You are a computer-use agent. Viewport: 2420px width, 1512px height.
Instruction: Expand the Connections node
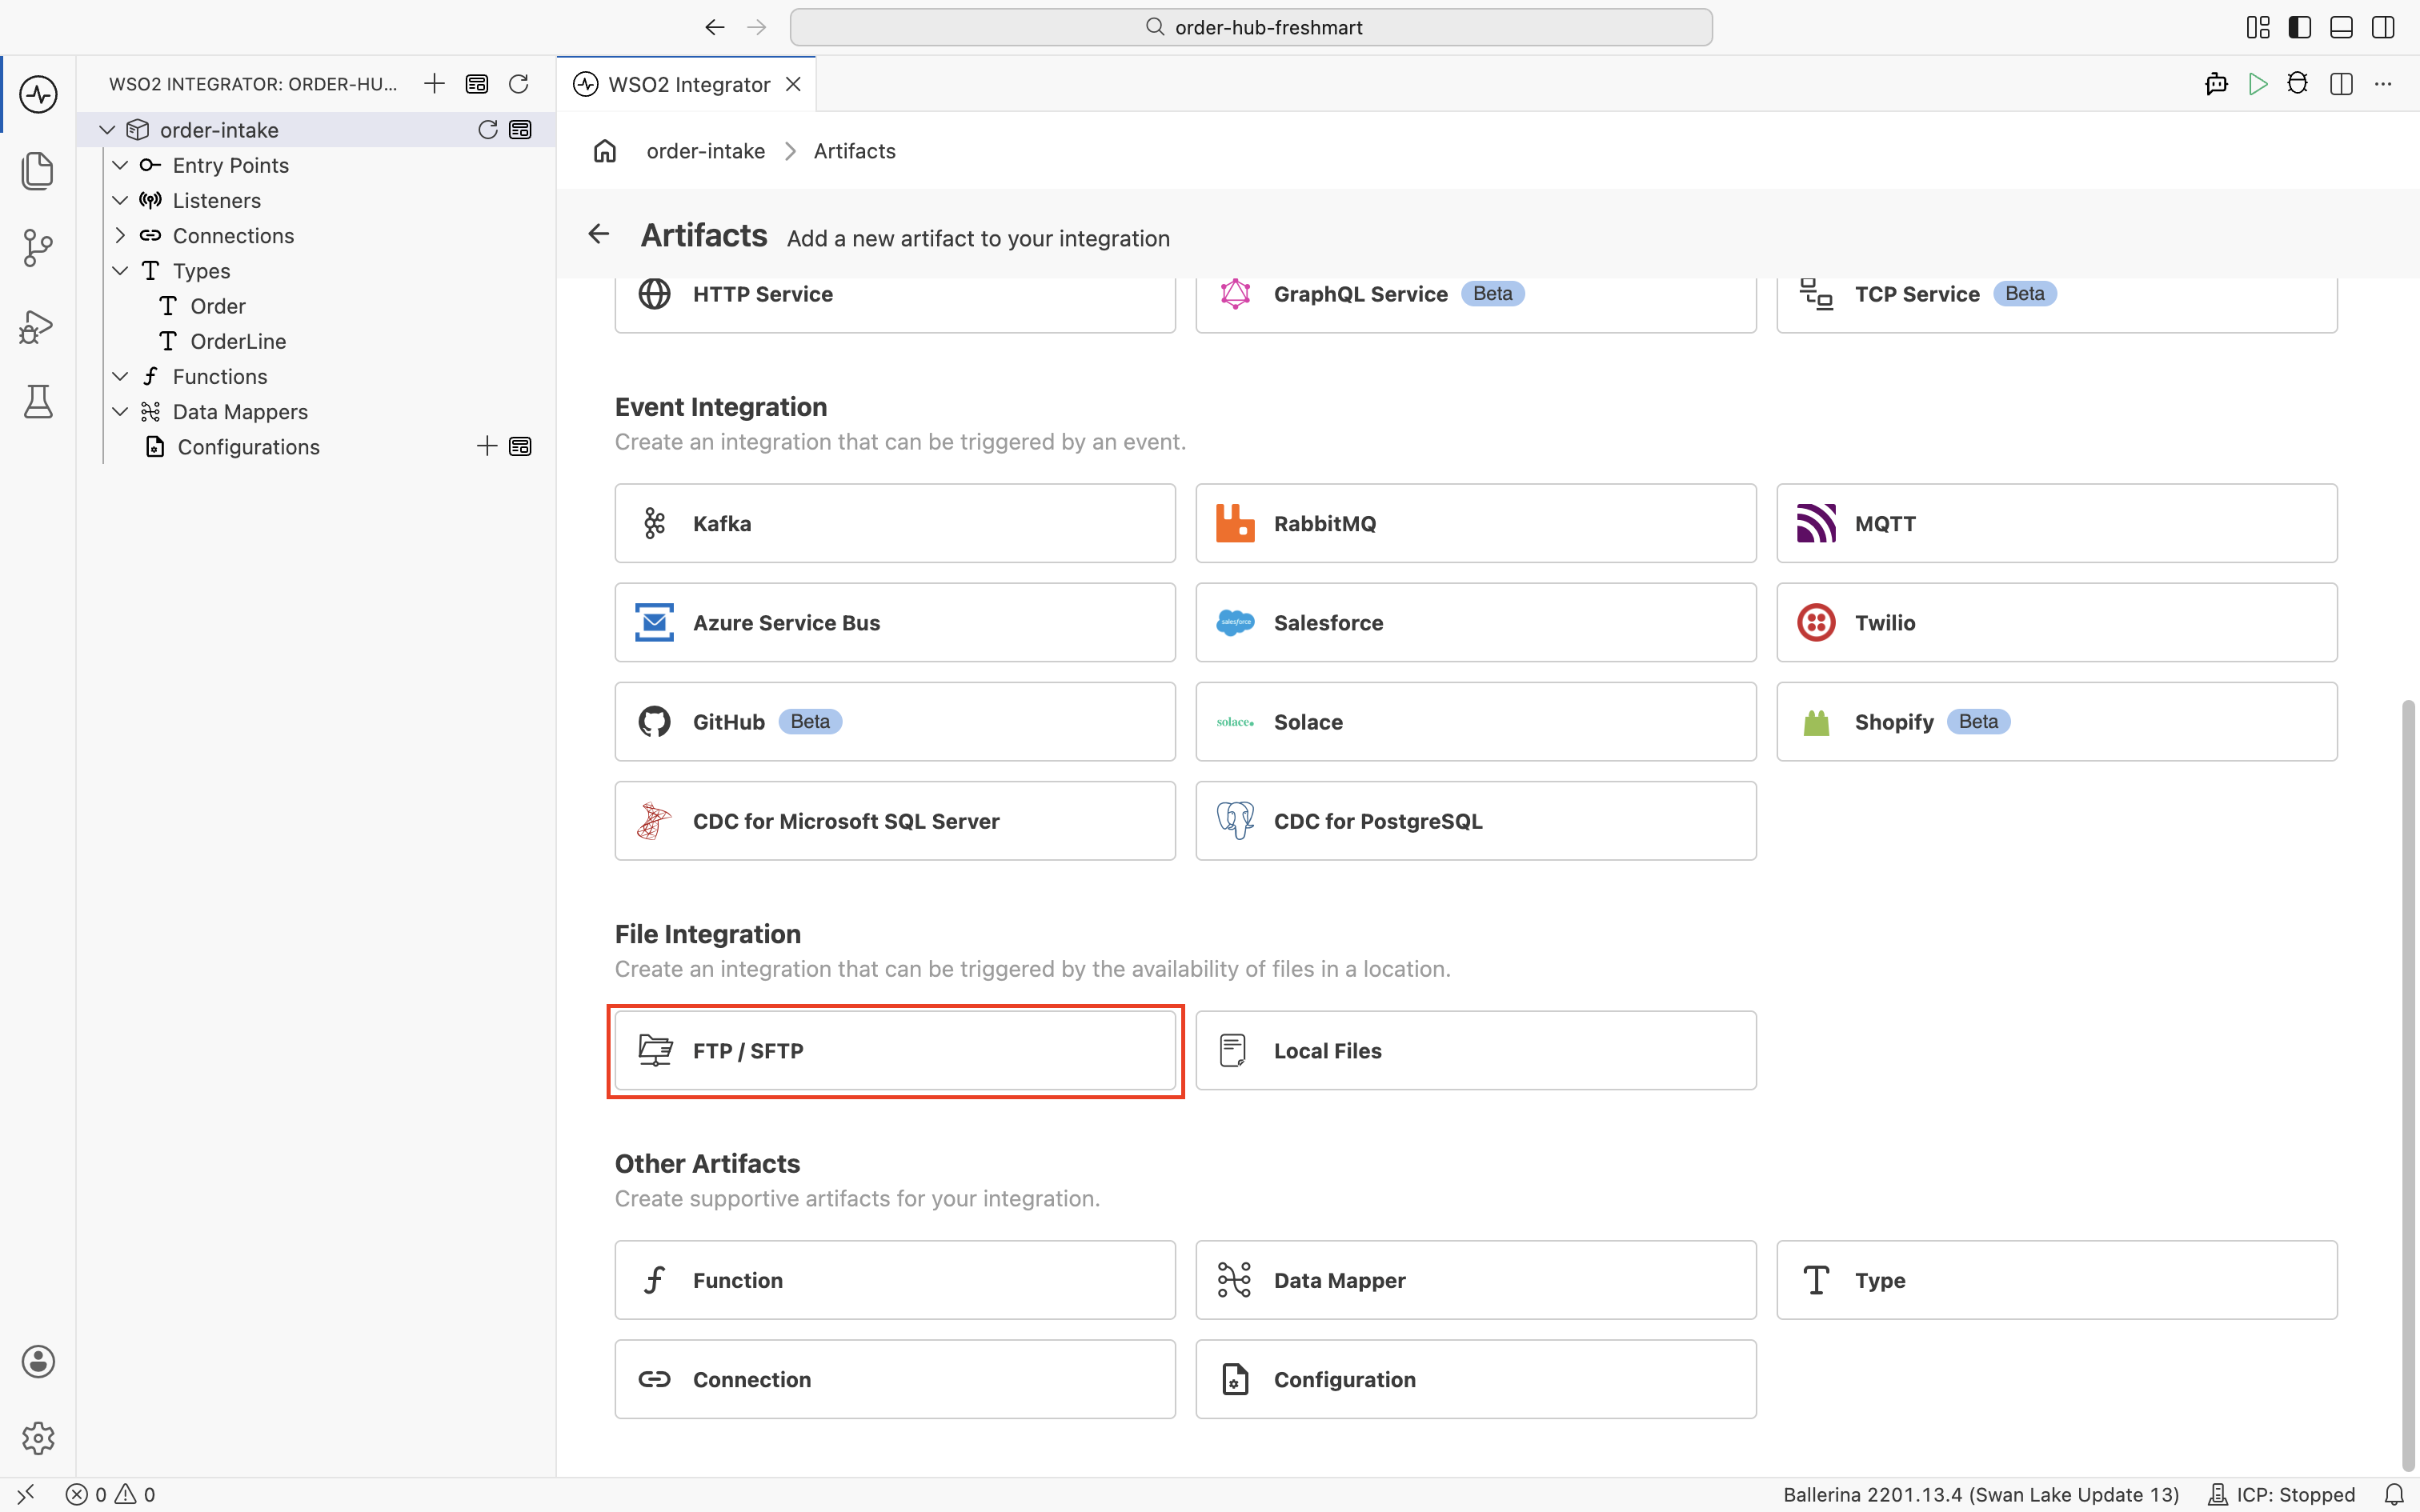(x=120, y=235)
